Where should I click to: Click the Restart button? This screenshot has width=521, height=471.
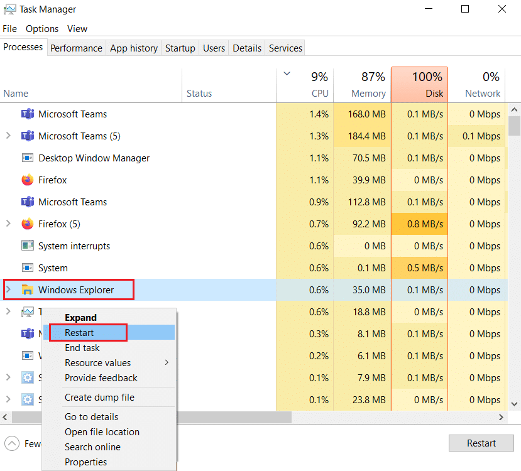coord(481,443)
